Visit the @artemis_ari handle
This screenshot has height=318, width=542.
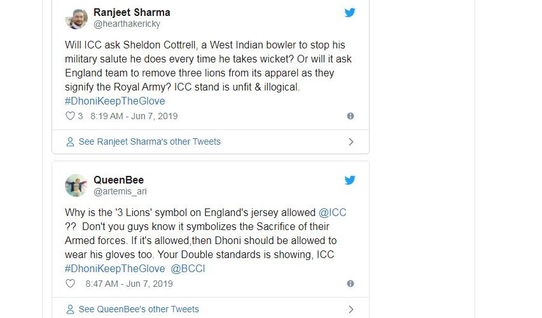tap(120, 191)
